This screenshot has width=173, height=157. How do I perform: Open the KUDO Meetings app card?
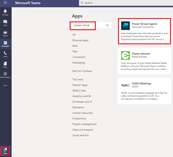click(x=144, y=91)
